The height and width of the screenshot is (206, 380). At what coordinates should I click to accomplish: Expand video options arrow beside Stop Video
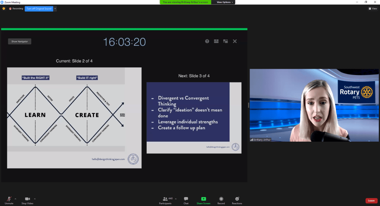pyautogui.click(x=35, y=199)
